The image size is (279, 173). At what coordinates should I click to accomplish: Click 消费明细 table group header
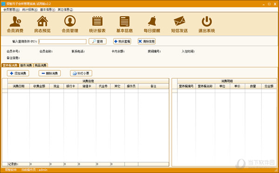(227, 81)
